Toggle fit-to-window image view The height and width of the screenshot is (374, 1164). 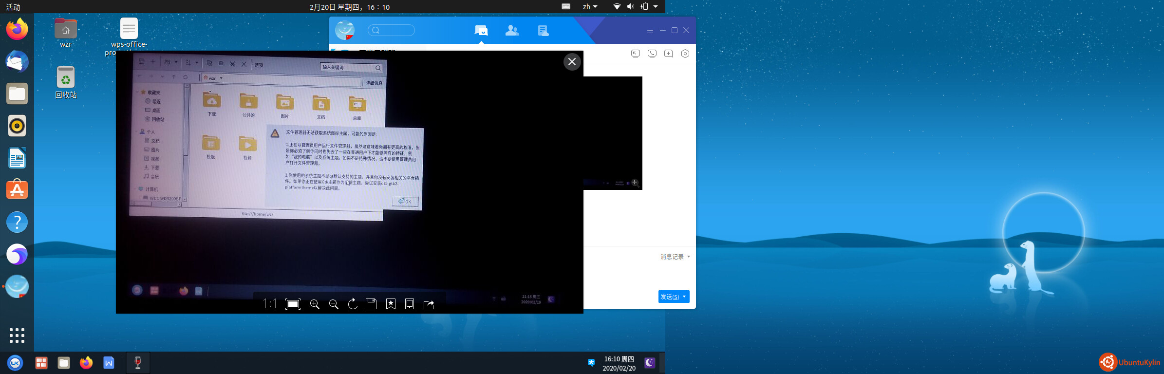293,304
